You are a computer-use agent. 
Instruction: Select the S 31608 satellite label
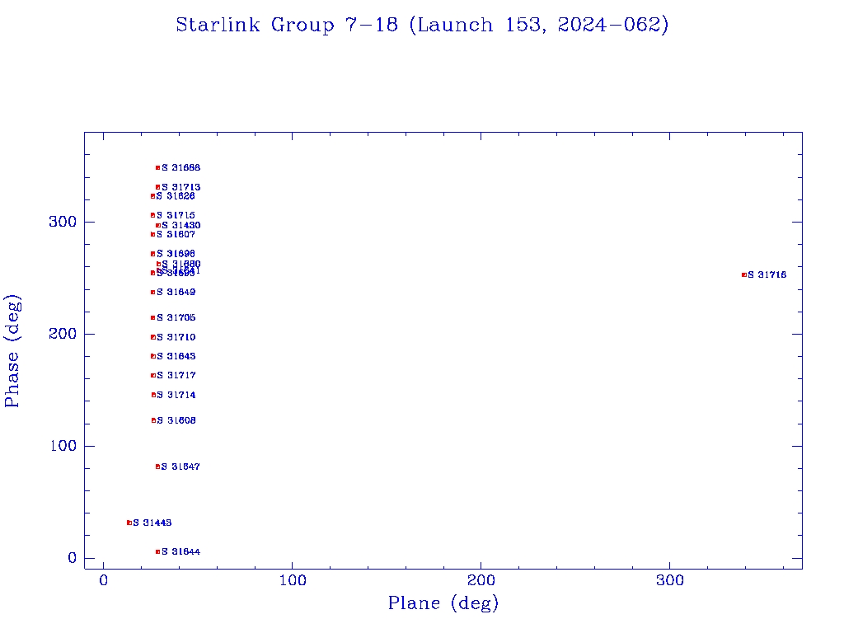click(176, 420)
